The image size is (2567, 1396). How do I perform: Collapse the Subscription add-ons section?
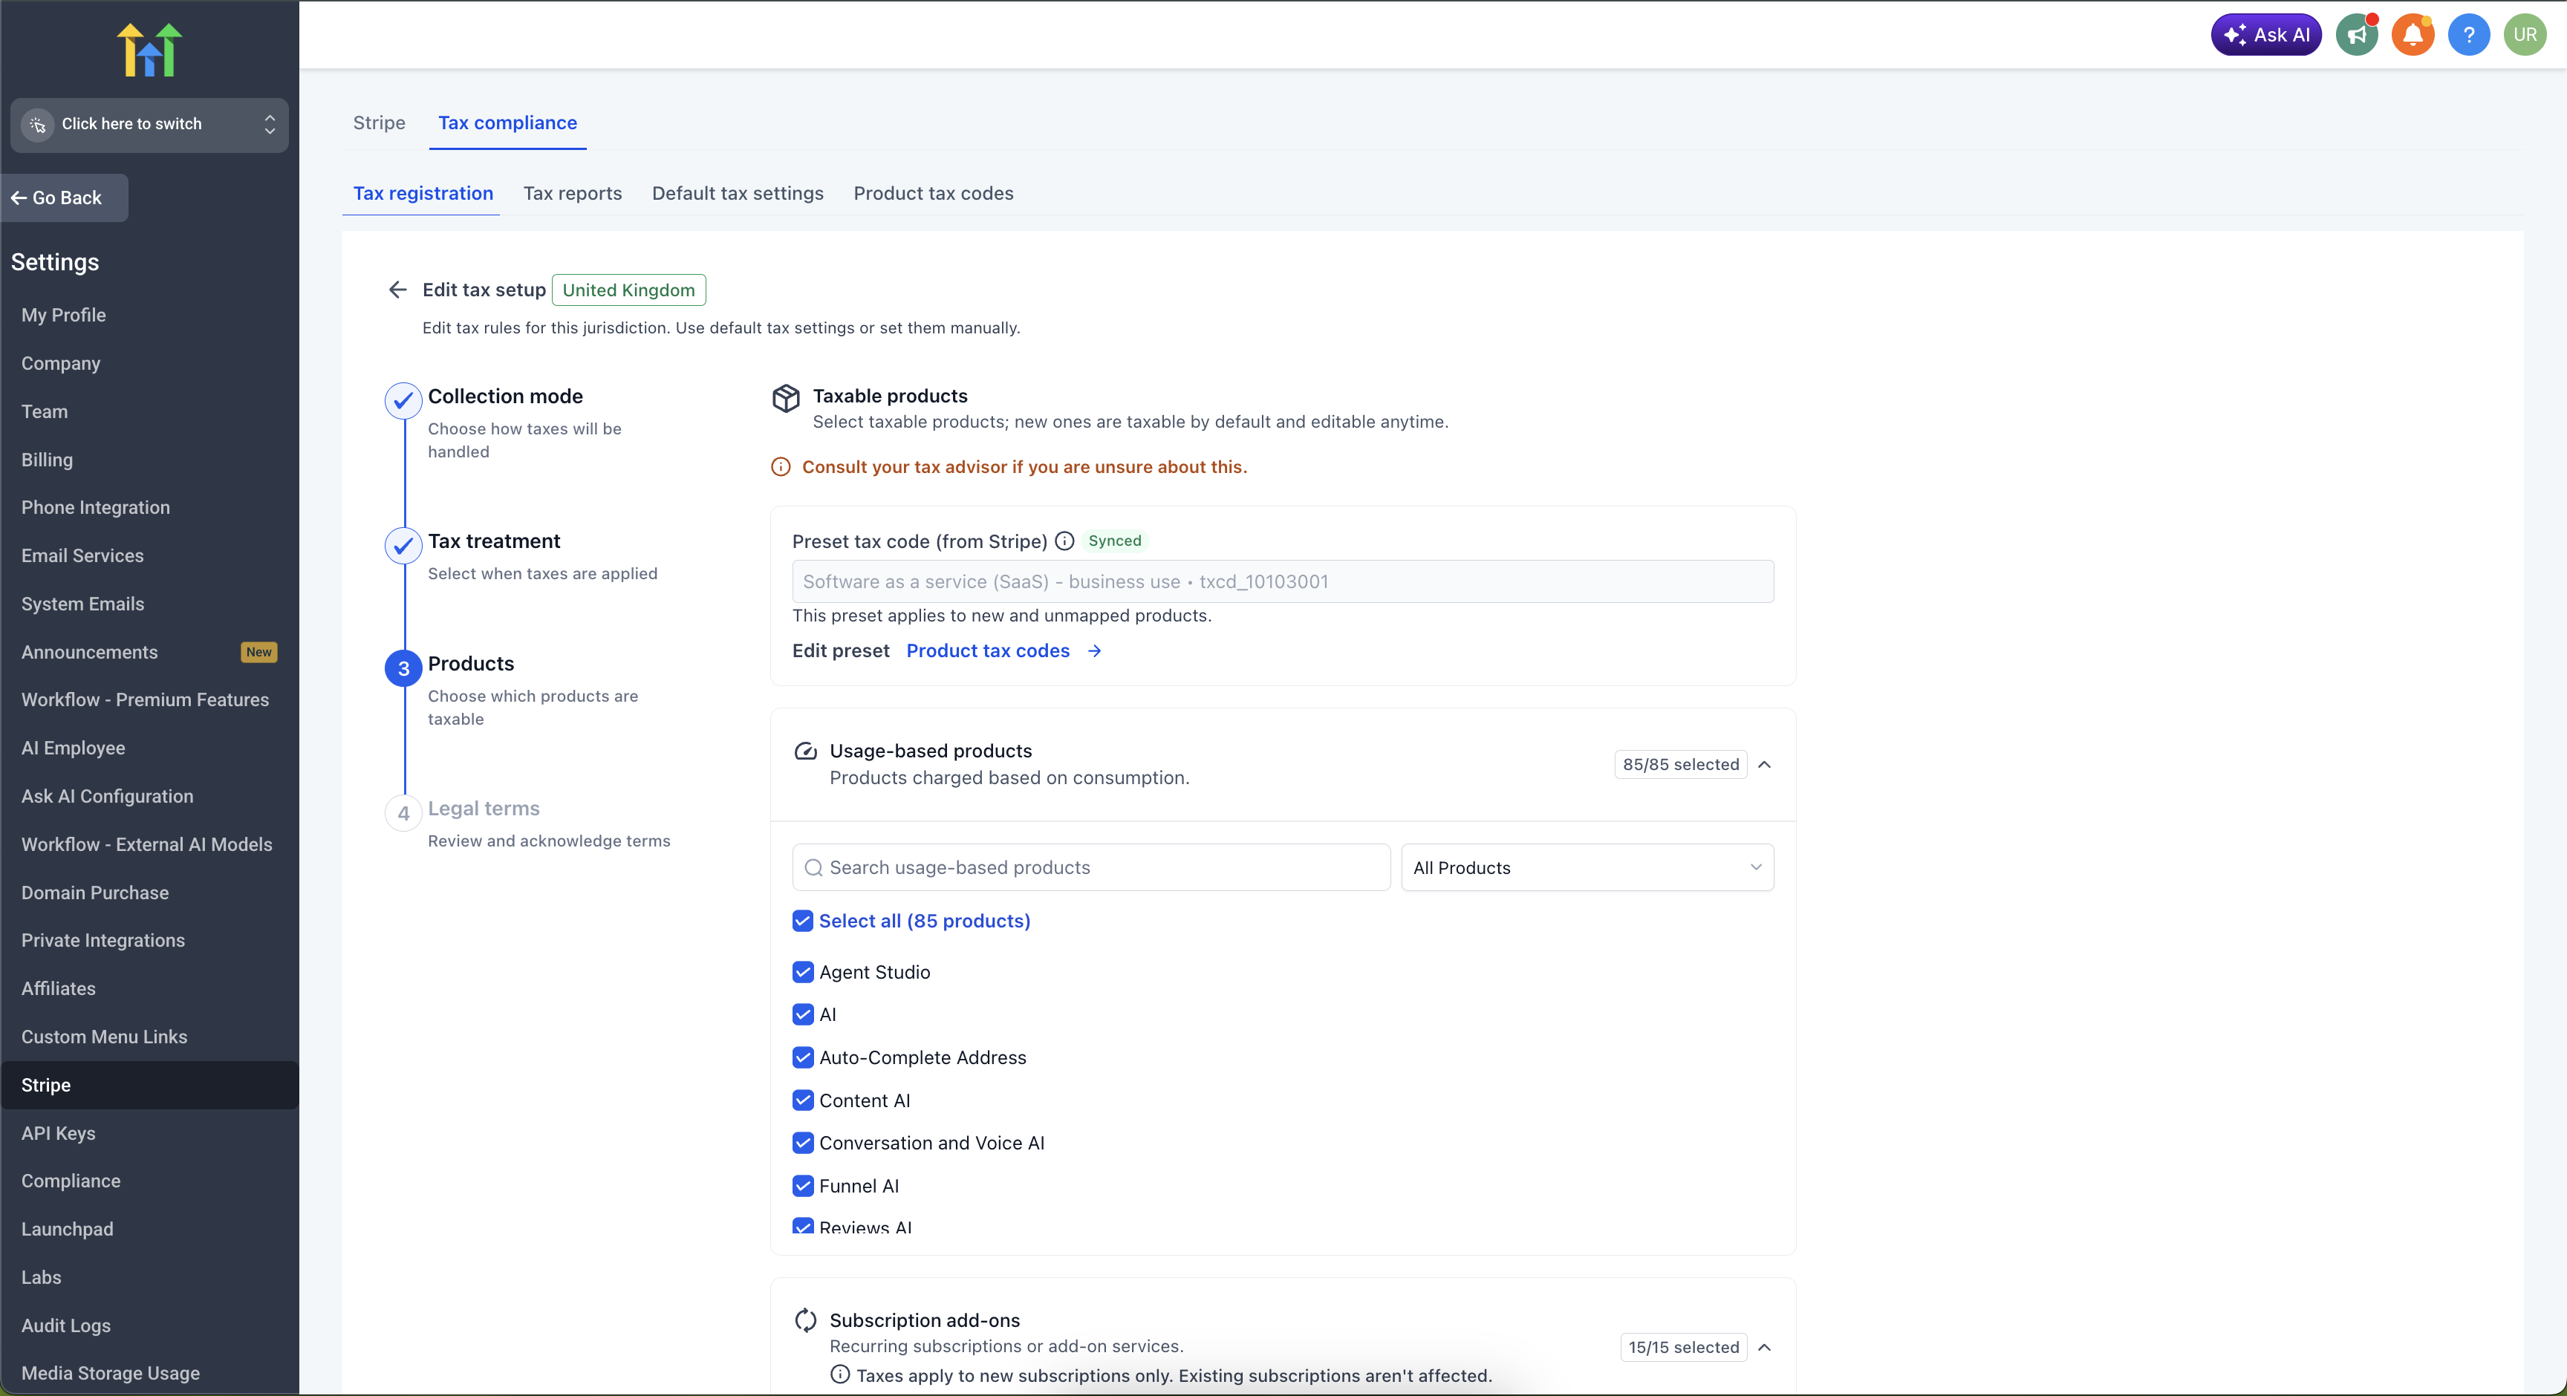click(x=1764, y=1347)
